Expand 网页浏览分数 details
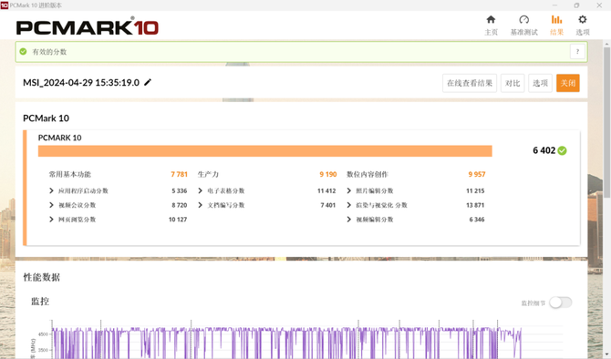The width and height of the screenshot is (611, 359). coord(51,220)
